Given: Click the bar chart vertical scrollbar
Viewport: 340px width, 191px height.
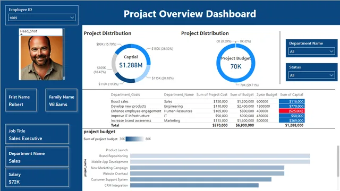Looking at the screenshot, I should pyautogui.click(x=338, y=161).
